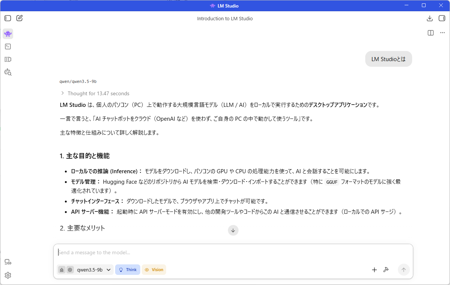This screenshot has height=285, width=450.
Task: Click the 'Introduction to LM Studio' chat title
Action: point(225,18)
